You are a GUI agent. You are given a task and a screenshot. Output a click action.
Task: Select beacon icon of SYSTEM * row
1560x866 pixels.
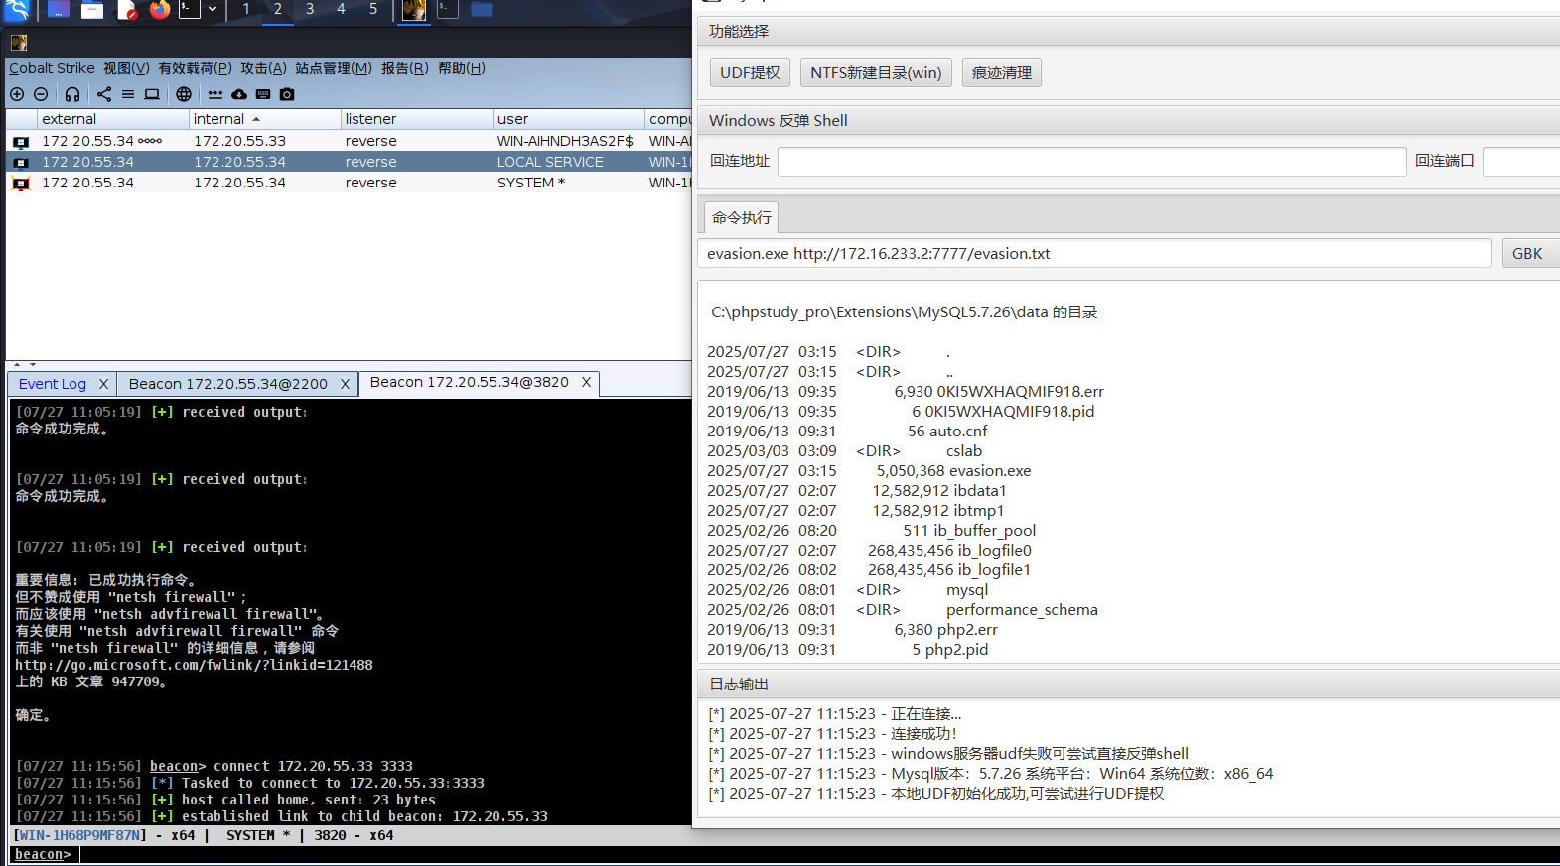[21, 184]
